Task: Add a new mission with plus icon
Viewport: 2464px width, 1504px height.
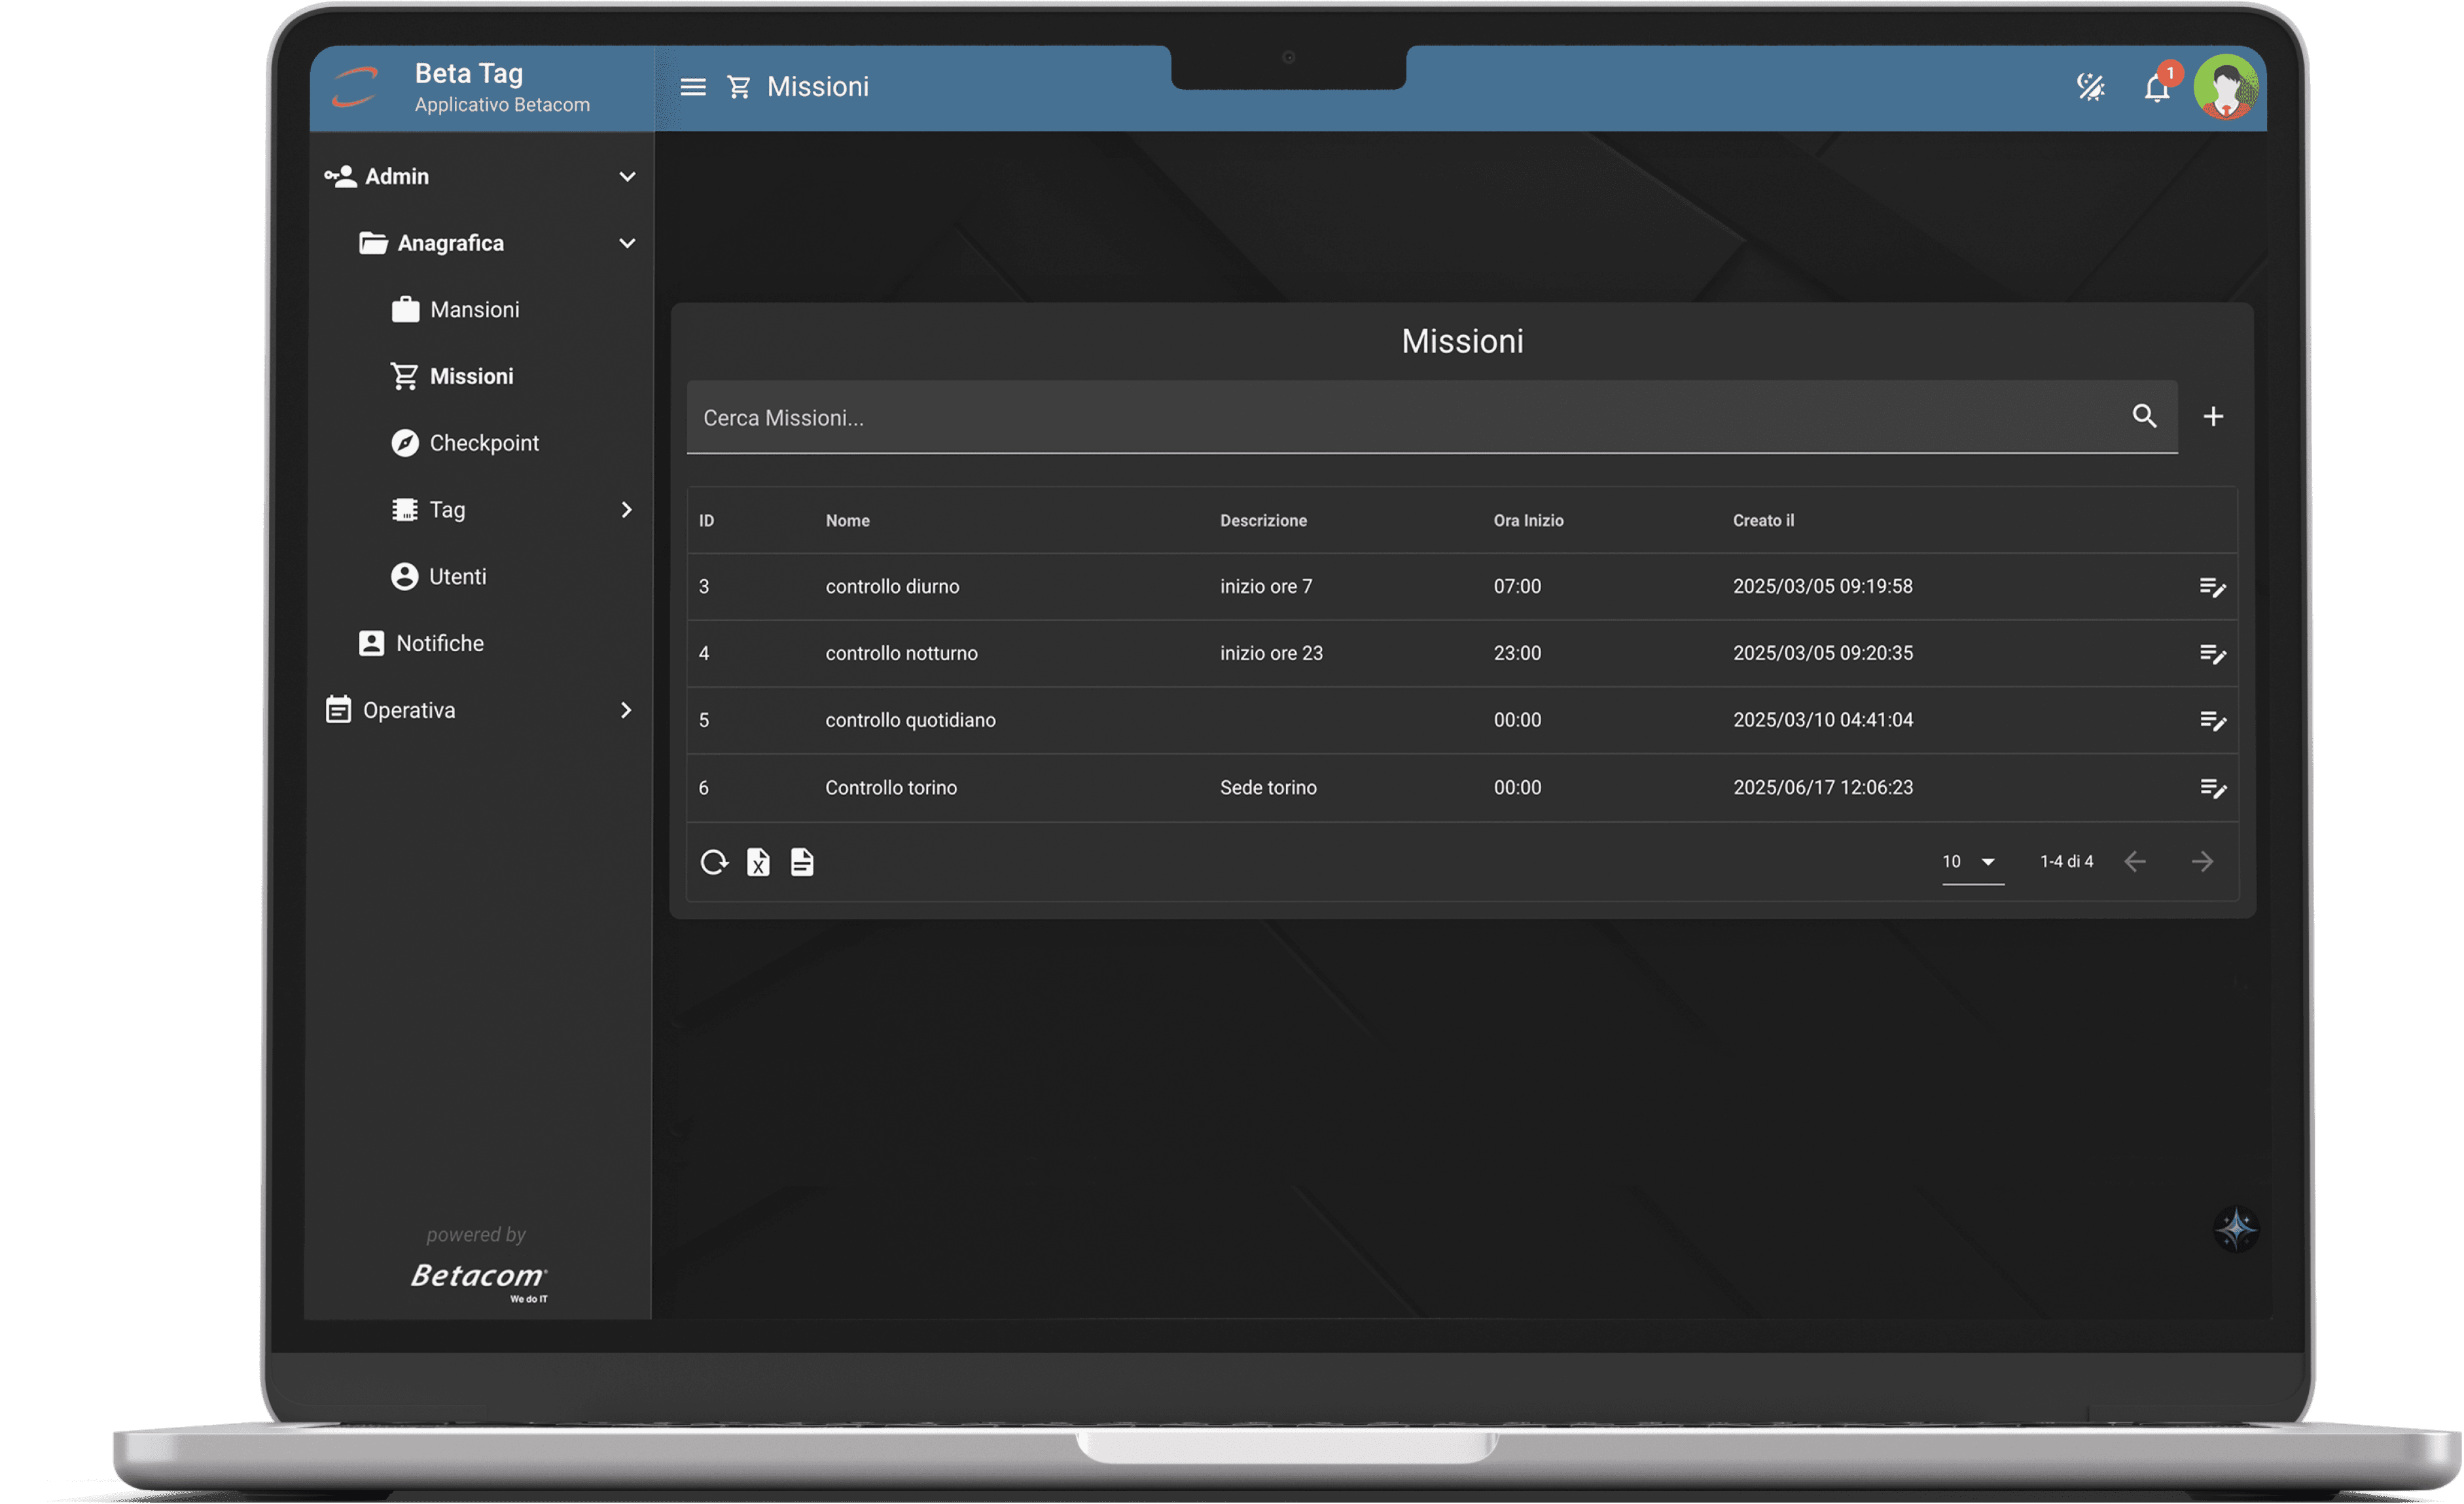Action: pos(2213,416)
